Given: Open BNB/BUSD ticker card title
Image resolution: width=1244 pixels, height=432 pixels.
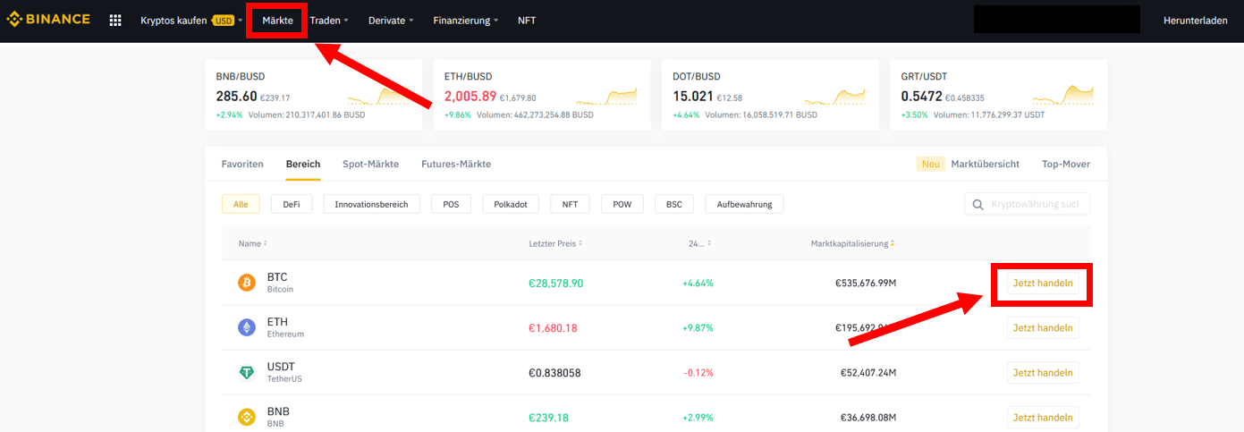Looking at the screenshot, I should pyautogui.click(x=241, y=76).
